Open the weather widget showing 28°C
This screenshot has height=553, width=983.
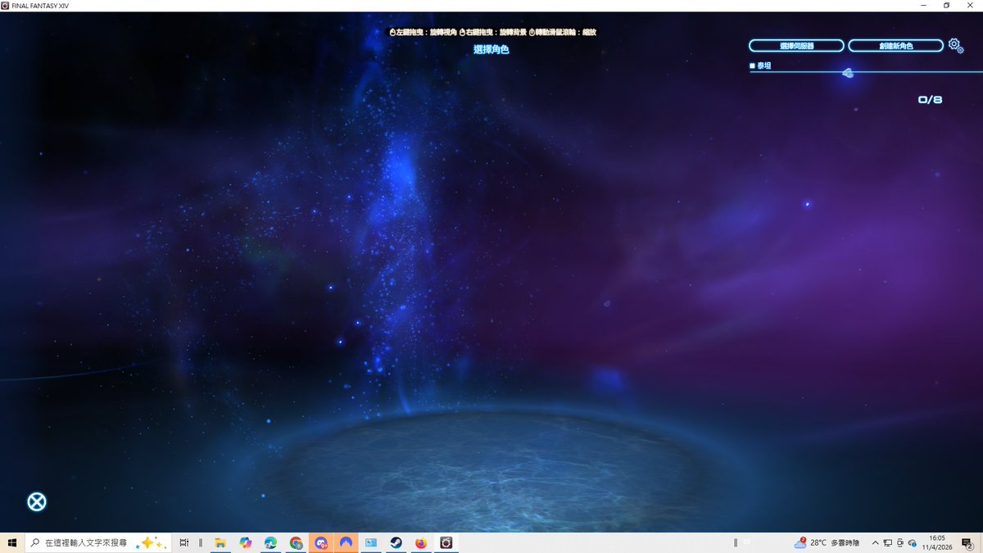click(827, 542)
